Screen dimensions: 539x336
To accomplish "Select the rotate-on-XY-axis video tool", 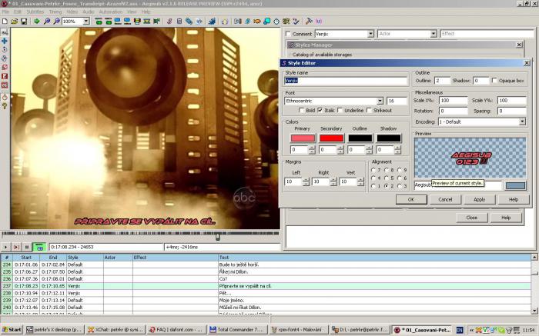I will 5,58.
